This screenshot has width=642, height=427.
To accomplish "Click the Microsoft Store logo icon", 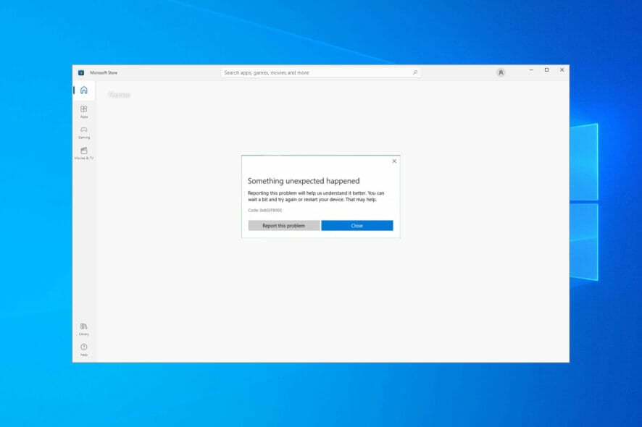I will (x=81, y=73).
